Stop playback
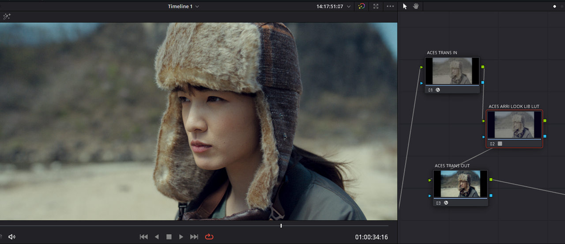 [x=169, y=237]
